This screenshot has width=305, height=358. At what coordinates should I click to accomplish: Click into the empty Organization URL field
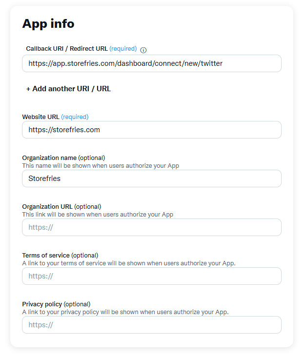(x=151, y=227)
